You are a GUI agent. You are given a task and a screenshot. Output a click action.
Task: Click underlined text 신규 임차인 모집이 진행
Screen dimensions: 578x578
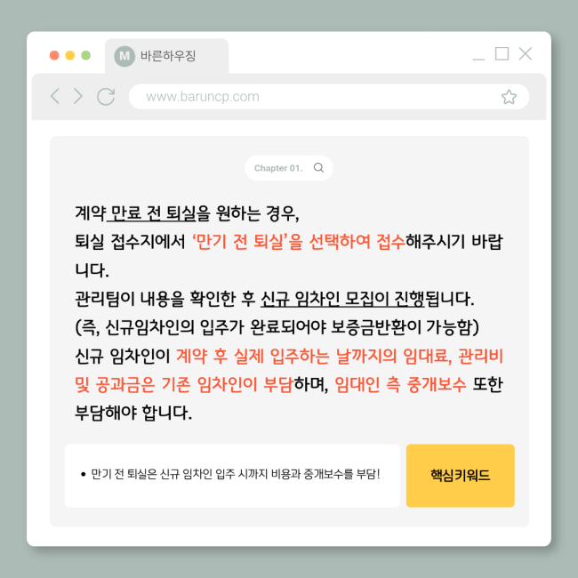tap(342, 299)
